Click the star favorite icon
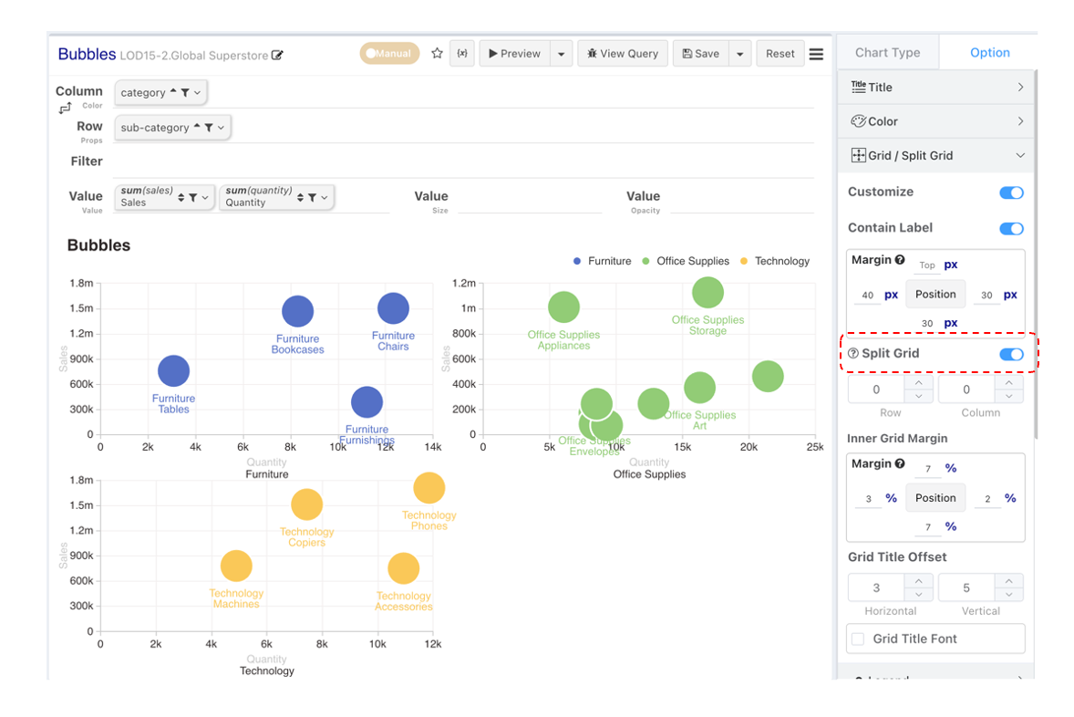1074x717 pixels. pos(437,53)
